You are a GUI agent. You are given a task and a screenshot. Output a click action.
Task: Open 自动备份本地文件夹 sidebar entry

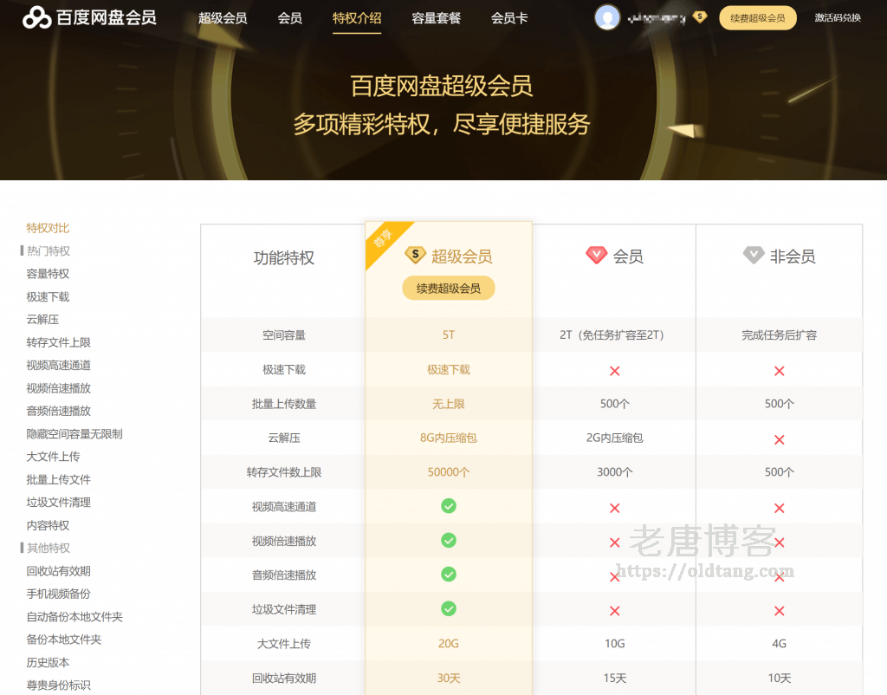(74, 617)
